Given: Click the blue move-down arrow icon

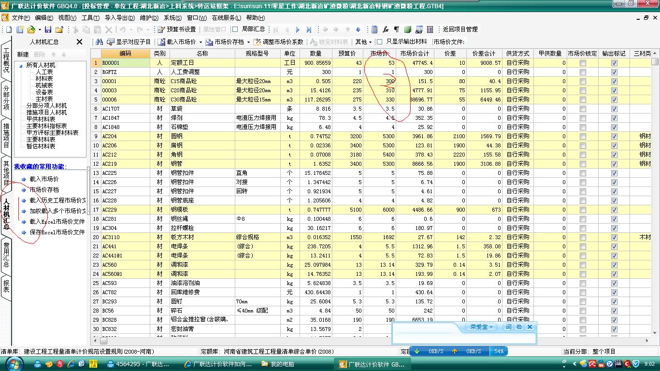Looking at the screenshot, I should 358,29.
